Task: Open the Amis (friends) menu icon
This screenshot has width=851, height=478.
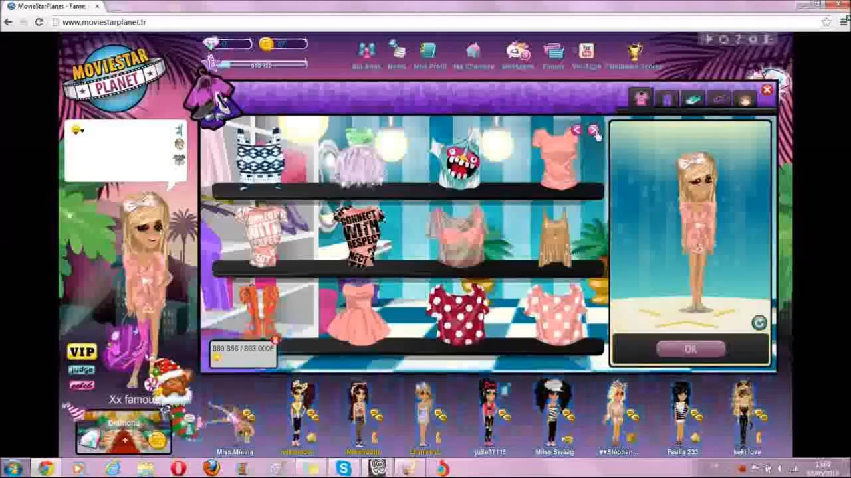Action: point(366,51)
